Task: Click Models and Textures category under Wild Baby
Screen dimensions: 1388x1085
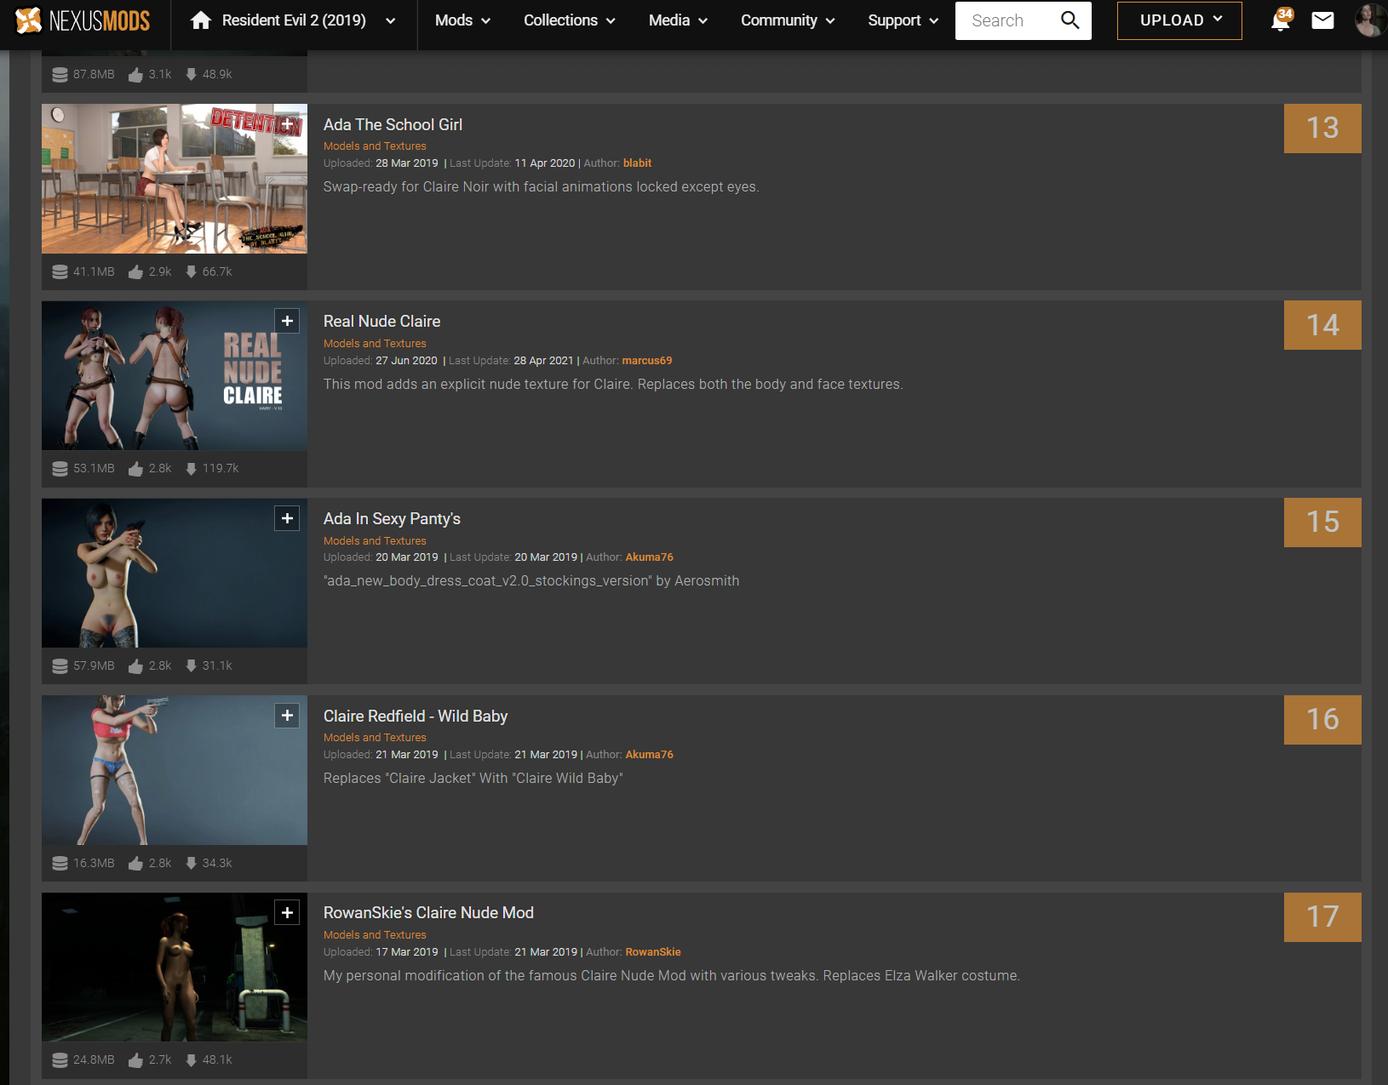Action: [x=375, y=737]
